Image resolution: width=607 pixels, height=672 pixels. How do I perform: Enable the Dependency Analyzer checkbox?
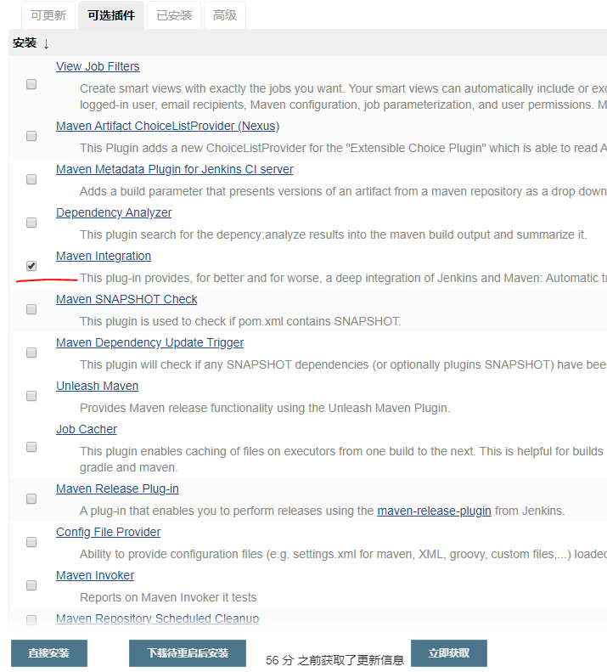[x=31, y=223]
